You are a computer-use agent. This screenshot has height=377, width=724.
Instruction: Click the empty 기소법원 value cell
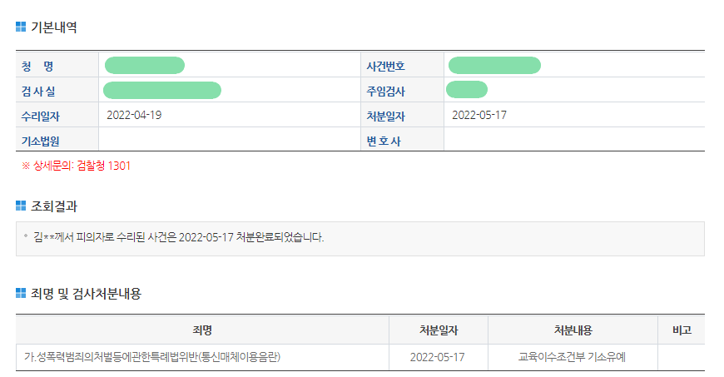229,140
